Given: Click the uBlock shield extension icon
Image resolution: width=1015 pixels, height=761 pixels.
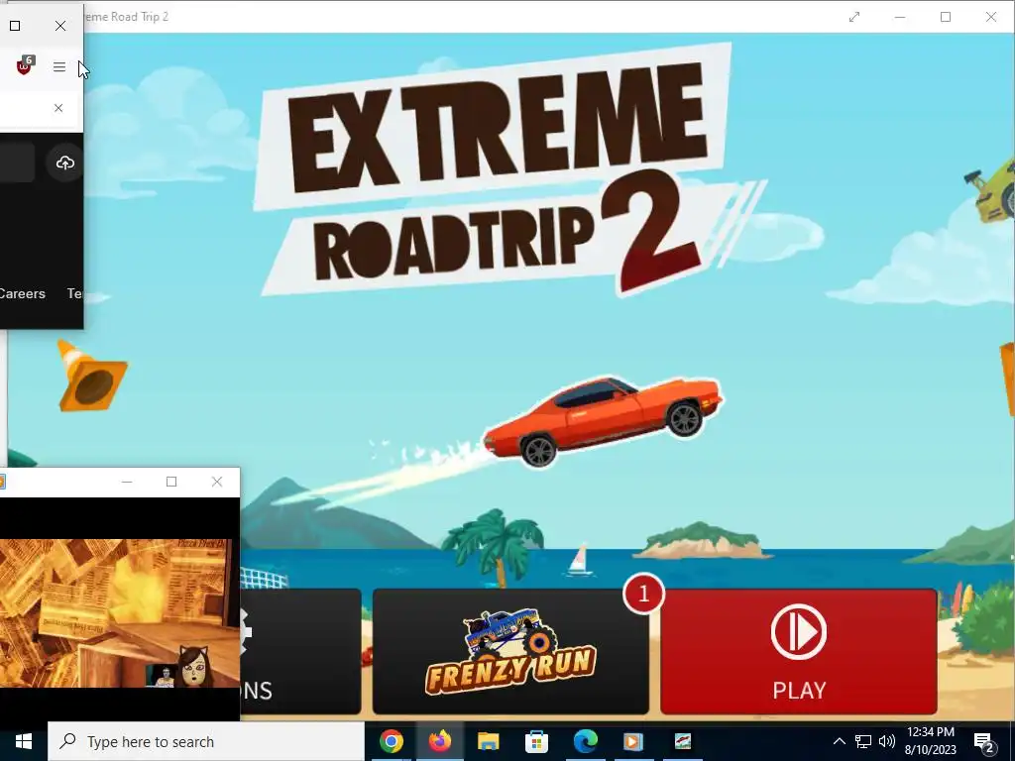Looking at the screenshot, I should click(25, 65).
